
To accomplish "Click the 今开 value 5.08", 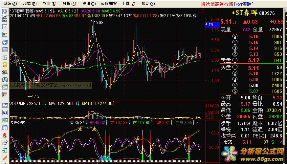I will [245, 98].
